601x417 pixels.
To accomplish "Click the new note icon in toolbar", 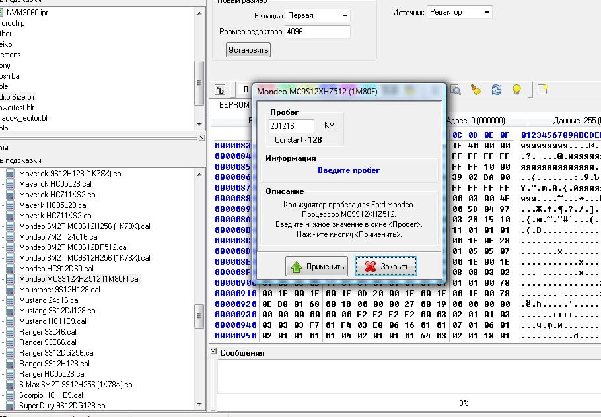I will coord(542,90).
